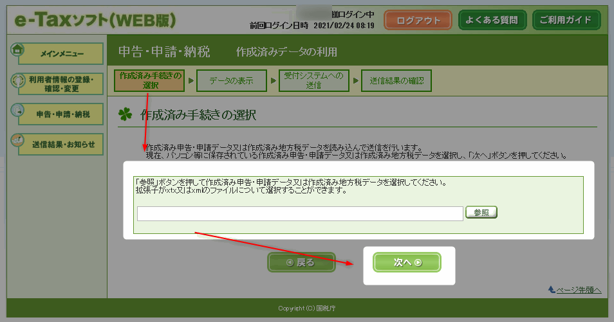Click the 参照 browse button
Viewport: 614px width, 322px height.
[x=481, y=213]
